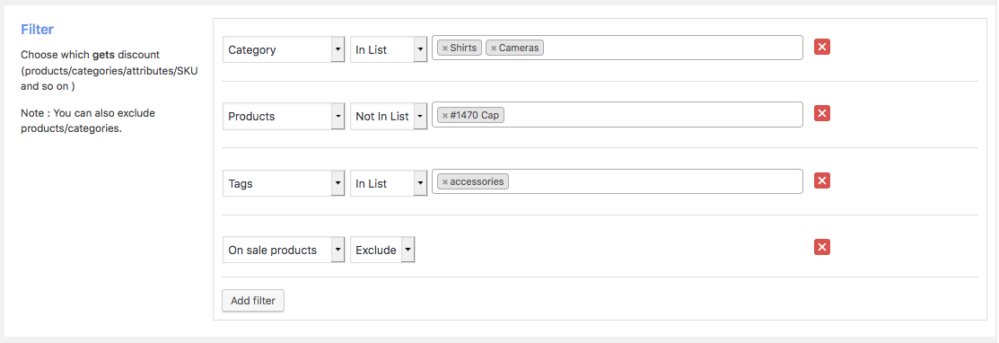This screenshot has width=999, height=343.
Task: Delete the On sale products filter row
Action: pos(822,247)
